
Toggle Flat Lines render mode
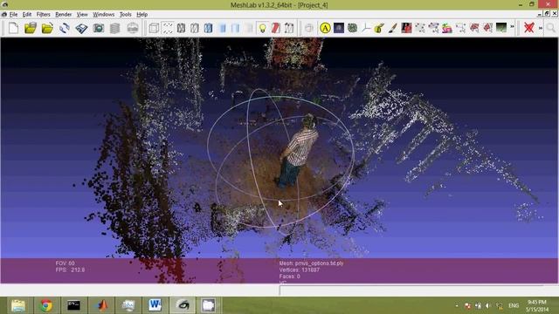(208, 28)
